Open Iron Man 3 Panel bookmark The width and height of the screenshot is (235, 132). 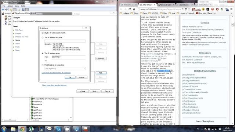tap(206, 13)
